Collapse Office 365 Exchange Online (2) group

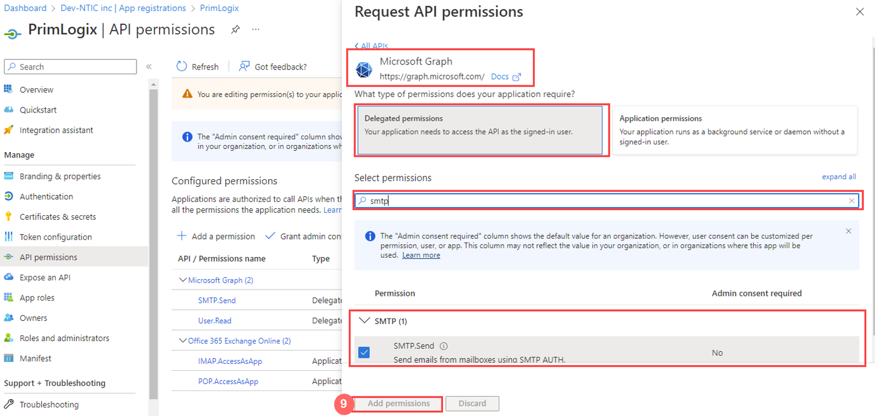[x=184, y=341]
